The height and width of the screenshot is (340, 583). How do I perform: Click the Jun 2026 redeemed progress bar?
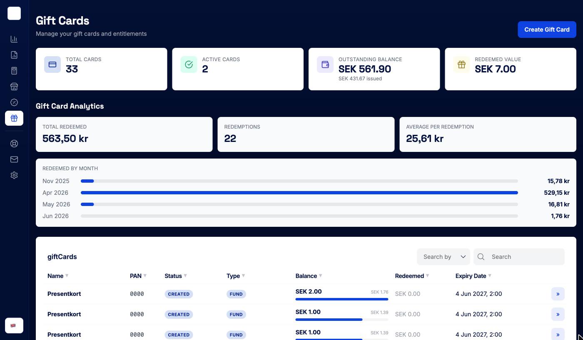(x=299, y=216)
